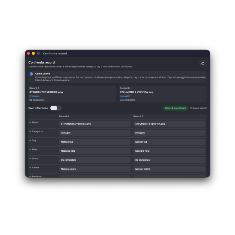Click Record B Colore field Nessun colore

pyautogui.click(x=169, y=169)
